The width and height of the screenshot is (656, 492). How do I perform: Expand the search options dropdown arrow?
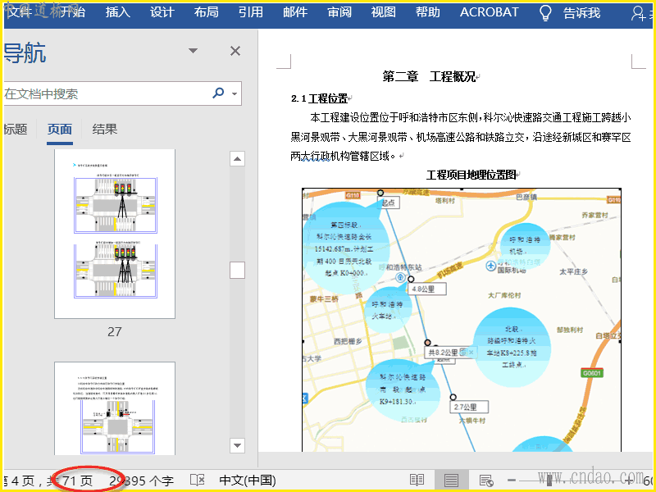coord(235,93)
